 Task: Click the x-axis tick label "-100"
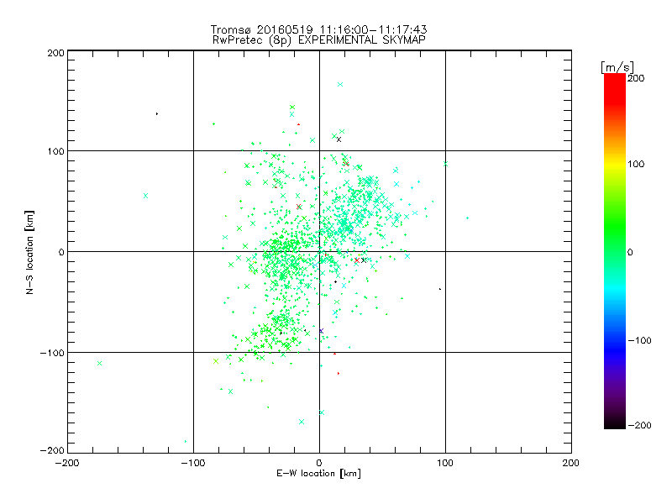(x=193, y=463)
